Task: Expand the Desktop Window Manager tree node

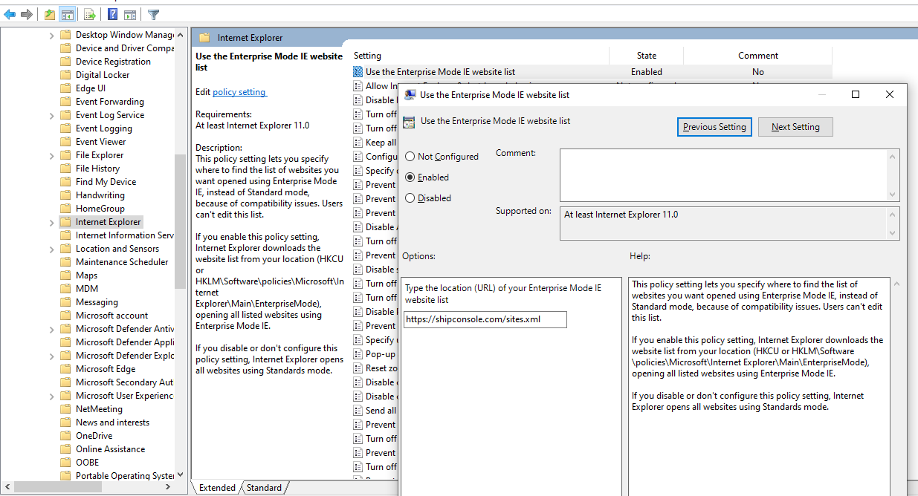Action: (51, 35)
